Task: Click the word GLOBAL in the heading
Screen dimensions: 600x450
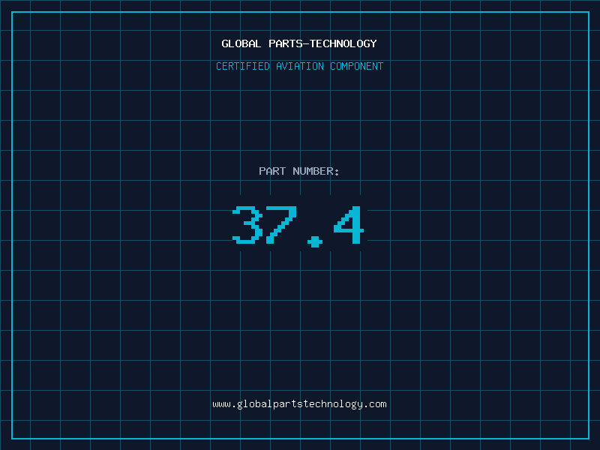Action: pos(241,43)
